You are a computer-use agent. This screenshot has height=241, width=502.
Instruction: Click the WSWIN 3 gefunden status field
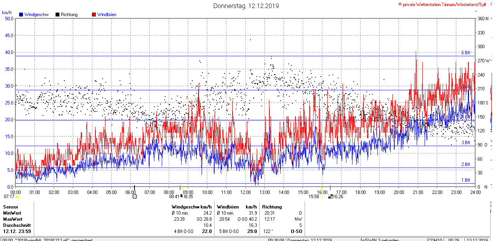(x=394, y=239)
